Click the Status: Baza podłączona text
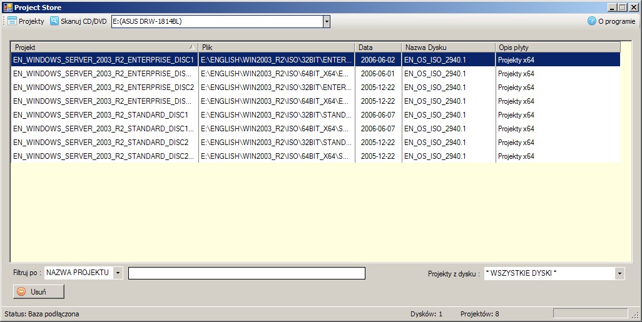 point(42,314)
